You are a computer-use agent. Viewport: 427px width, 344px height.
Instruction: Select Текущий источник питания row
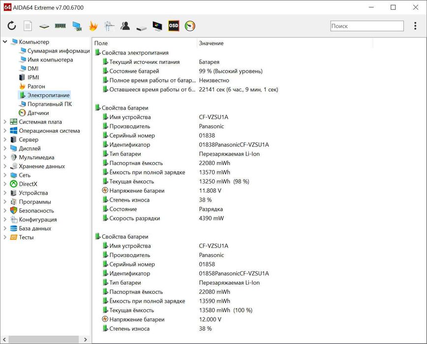161,62
